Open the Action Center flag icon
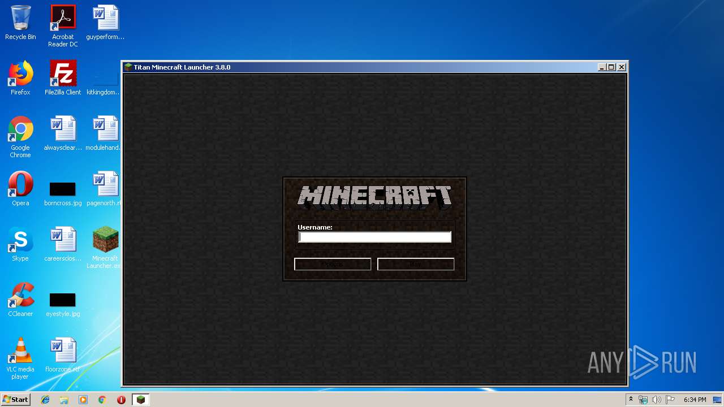This screenshot has height=407, width=724. tap(670, 400)
